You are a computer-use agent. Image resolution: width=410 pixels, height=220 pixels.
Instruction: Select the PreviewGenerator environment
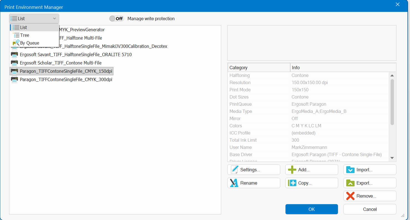pyautogui.click(x=82, y=30)
